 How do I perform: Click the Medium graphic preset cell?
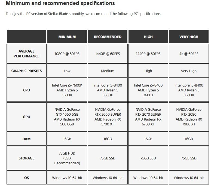pos(108,71)
